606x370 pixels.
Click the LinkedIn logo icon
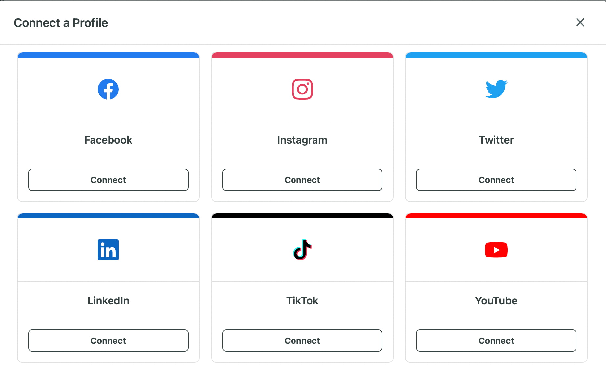pos(108,250)
